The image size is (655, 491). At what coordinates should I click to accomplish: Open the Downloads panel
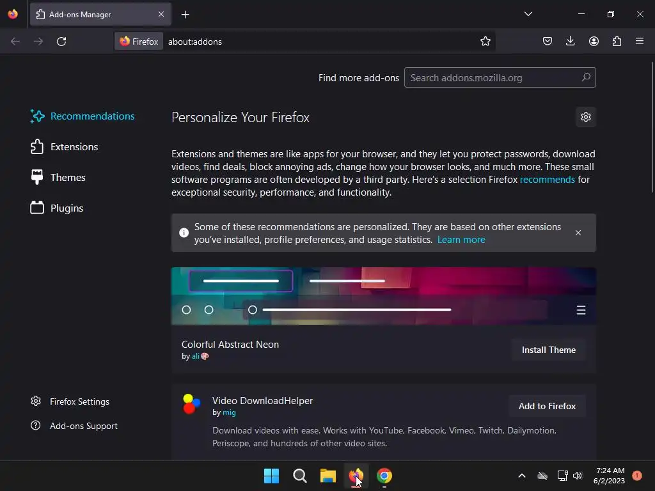(x=570, y=41)
